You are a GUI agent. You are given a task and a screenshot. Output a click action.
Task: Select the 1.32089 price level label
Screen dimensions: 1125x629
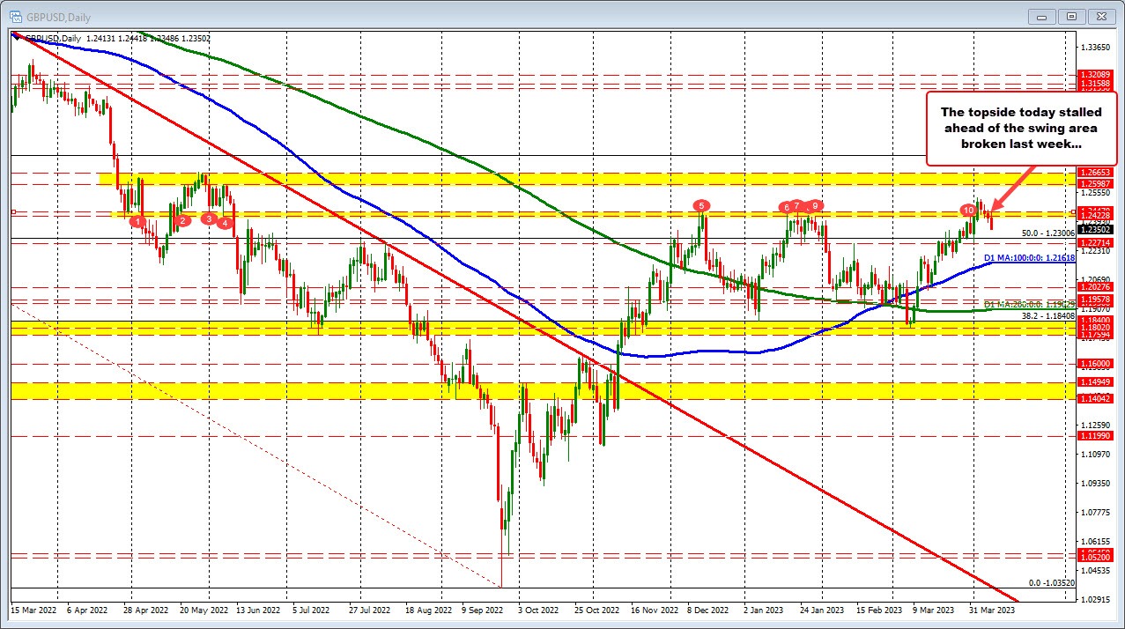point(1096,76)
